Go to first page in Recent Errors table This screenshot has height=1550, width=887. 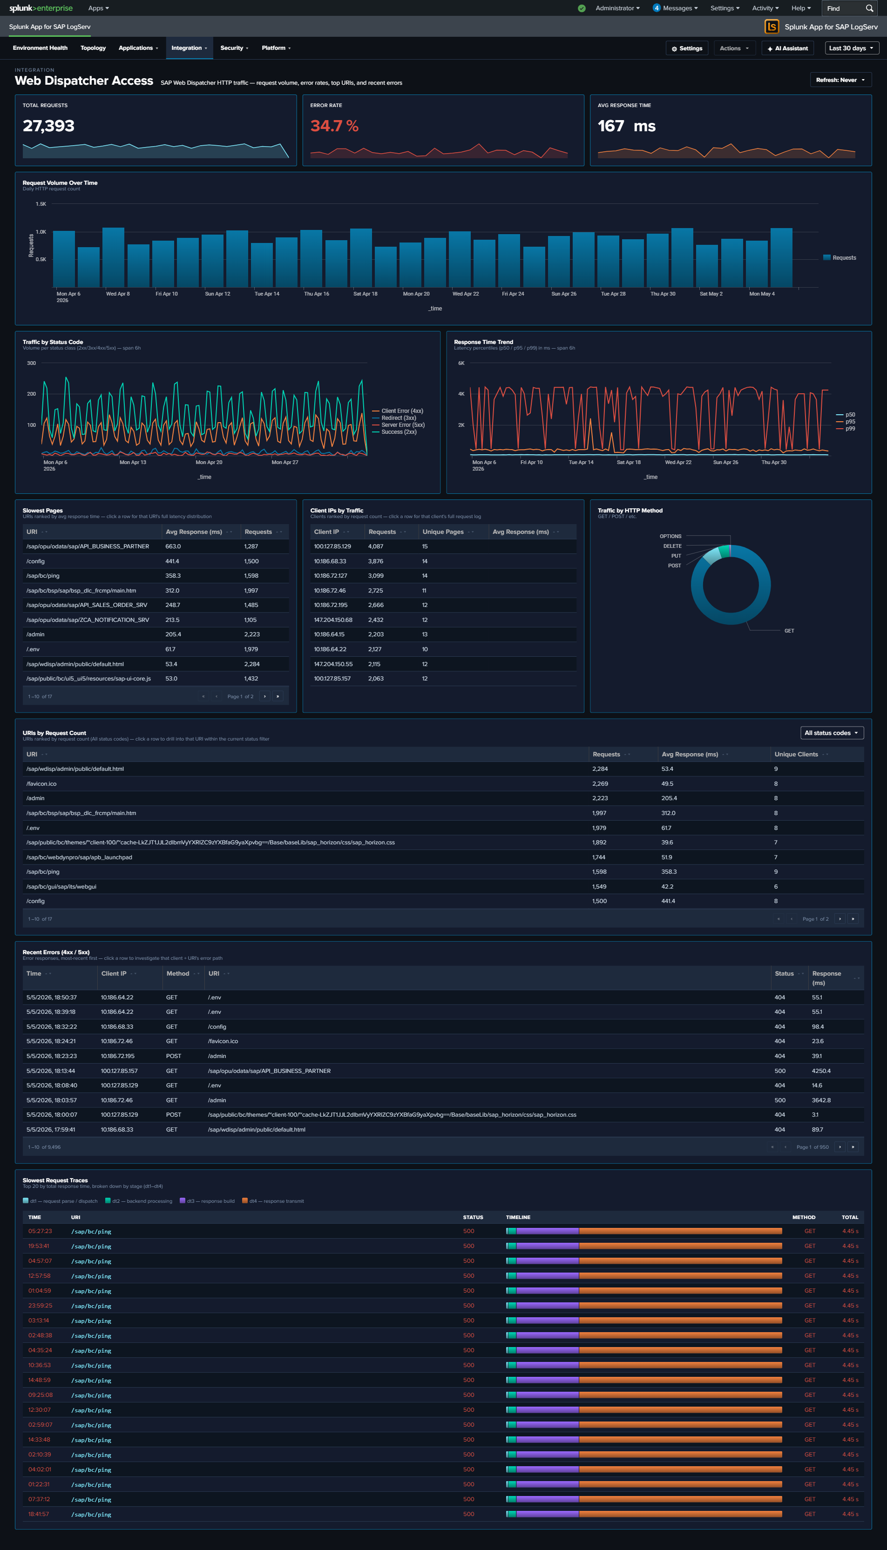tap(772, 1146)
